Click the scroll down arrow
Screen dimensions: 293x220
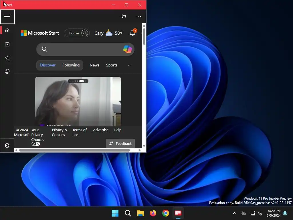[x=144, y=146]
